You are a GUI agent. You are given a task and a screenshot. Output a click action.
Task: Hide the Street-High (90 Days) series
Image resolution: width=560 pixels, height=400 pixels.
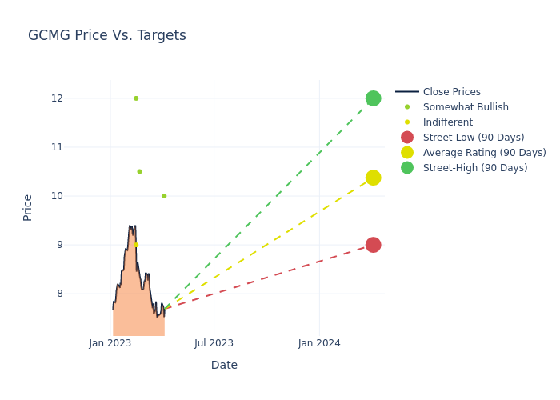pyautogui.click(x=475, y=168)
